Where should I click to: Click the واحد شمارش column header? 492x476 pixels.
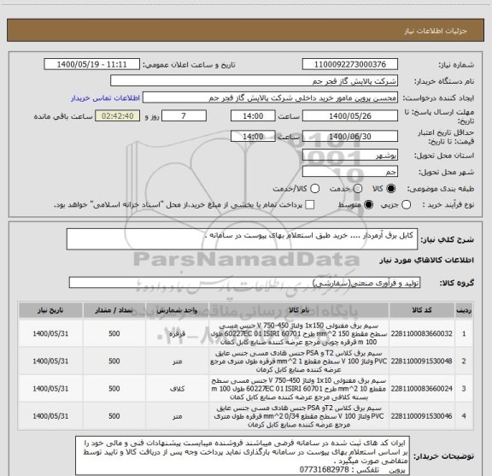[178, 310]
